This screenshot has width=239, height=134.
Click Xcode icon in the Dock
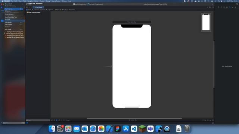point(109,129)
